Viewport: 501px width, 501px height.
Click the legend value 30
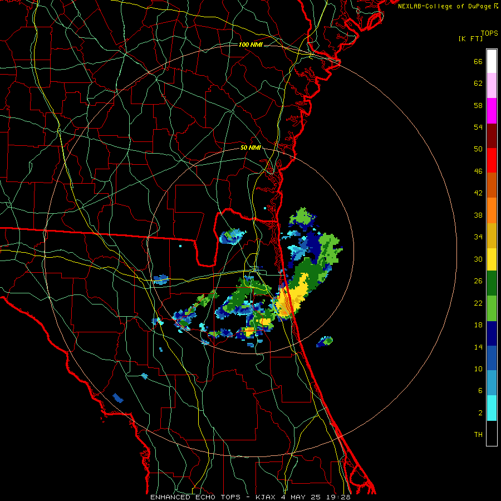[478, 259]
